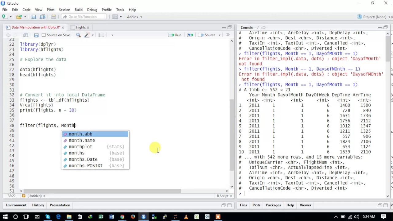Select month.abb autocomplete suggestion

click(95, 134)
